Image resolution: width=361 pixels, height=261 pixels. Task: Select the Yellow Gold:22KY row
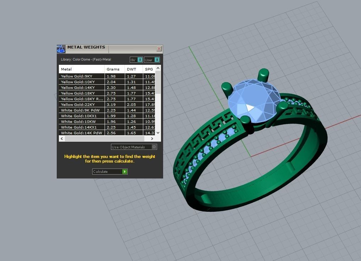[107, 104]
